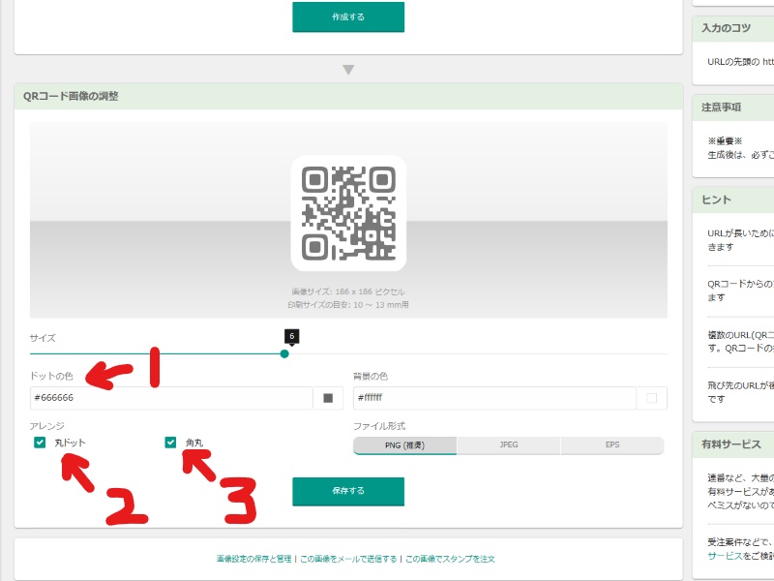Select the PNG (推奨) file format tab
Viewport: 774px width, 581px height.
coord(404,445)
